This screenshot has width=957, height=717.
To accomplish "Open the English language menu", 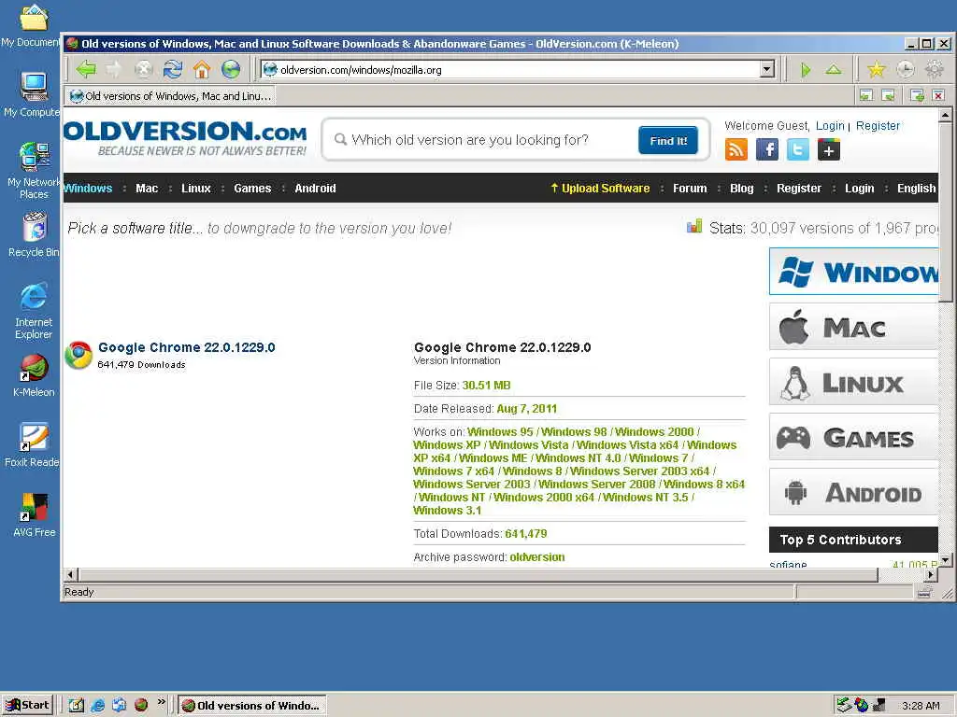I will coord(916,189).
